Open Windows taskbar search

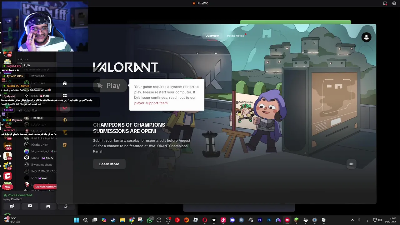[85, 220]
